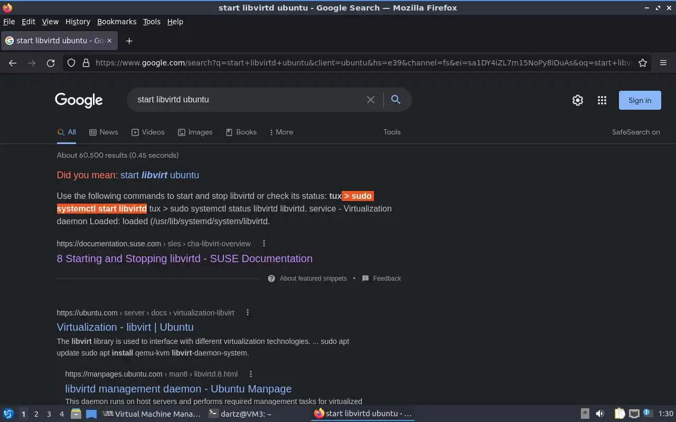Open options for the ubuntu.com result
Image resolution: width=676 pixels, height=422 pixels.
tap(248, 312)
